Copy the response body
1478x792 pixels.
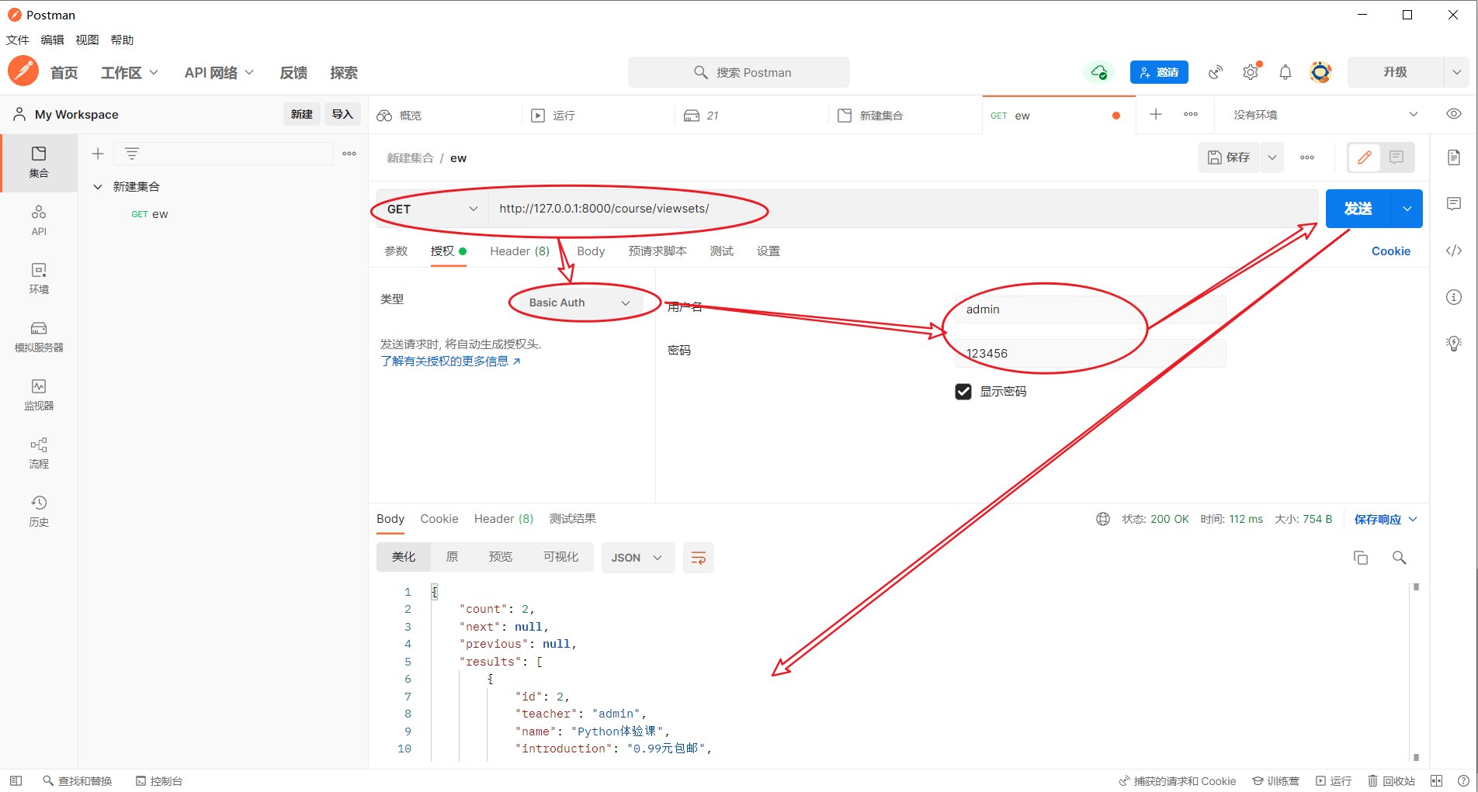[1361, 558]
